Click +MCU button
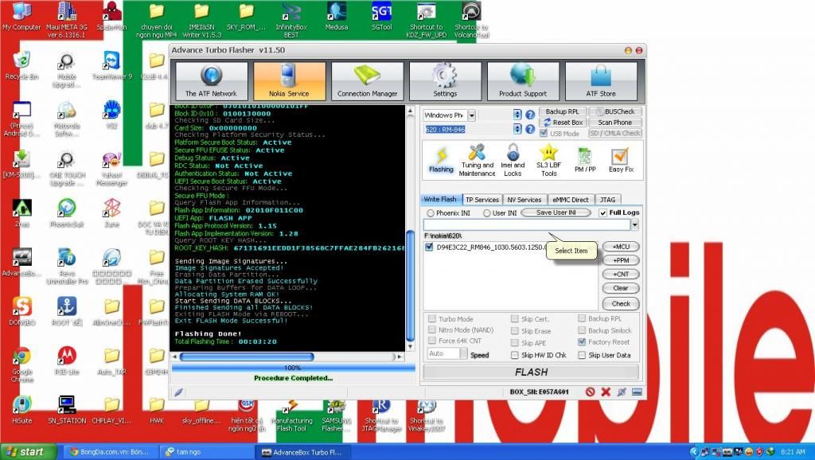The width and height of the screenshot is (815, 460). 621,247
